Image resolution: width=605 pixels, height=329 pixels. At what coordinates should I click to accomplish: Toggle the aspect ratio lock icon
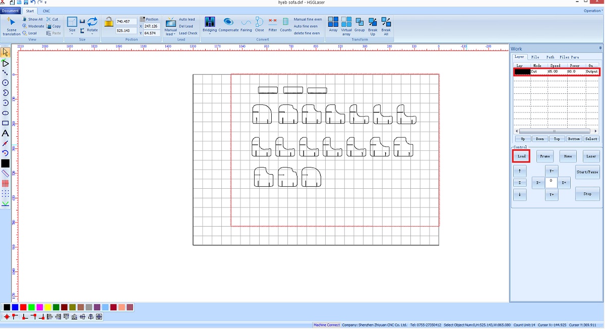109,22
